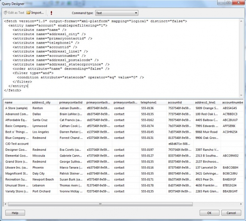Open the Command type dropdown
This screenshot has width=246, height=221.
117,13
